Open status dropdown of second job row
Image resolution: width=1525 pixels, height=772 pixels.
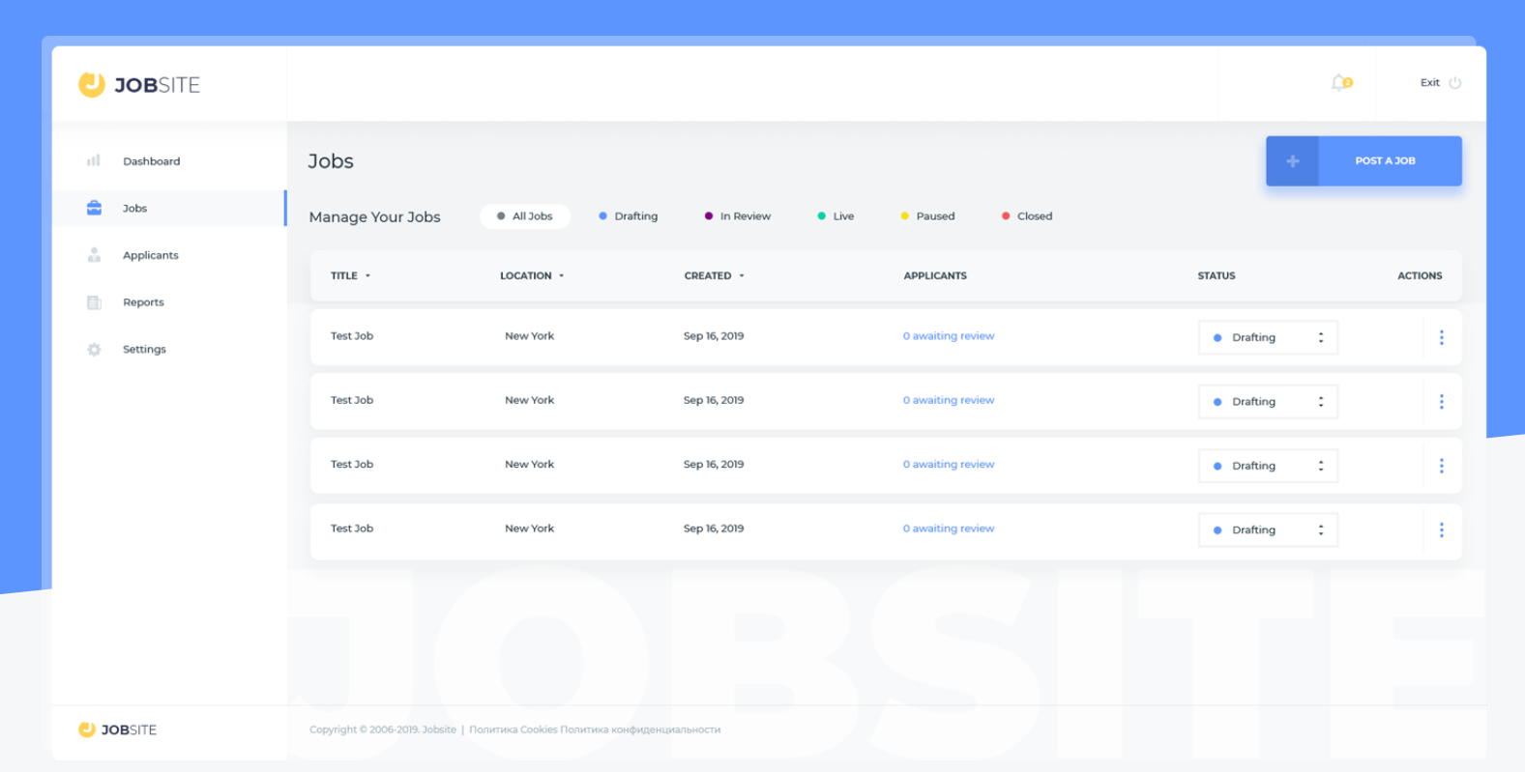click(x=1268, y=402)
